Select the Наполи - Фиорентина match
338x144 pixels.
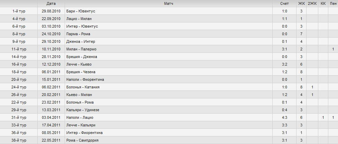pyautogui.click(x=85, y=80)
